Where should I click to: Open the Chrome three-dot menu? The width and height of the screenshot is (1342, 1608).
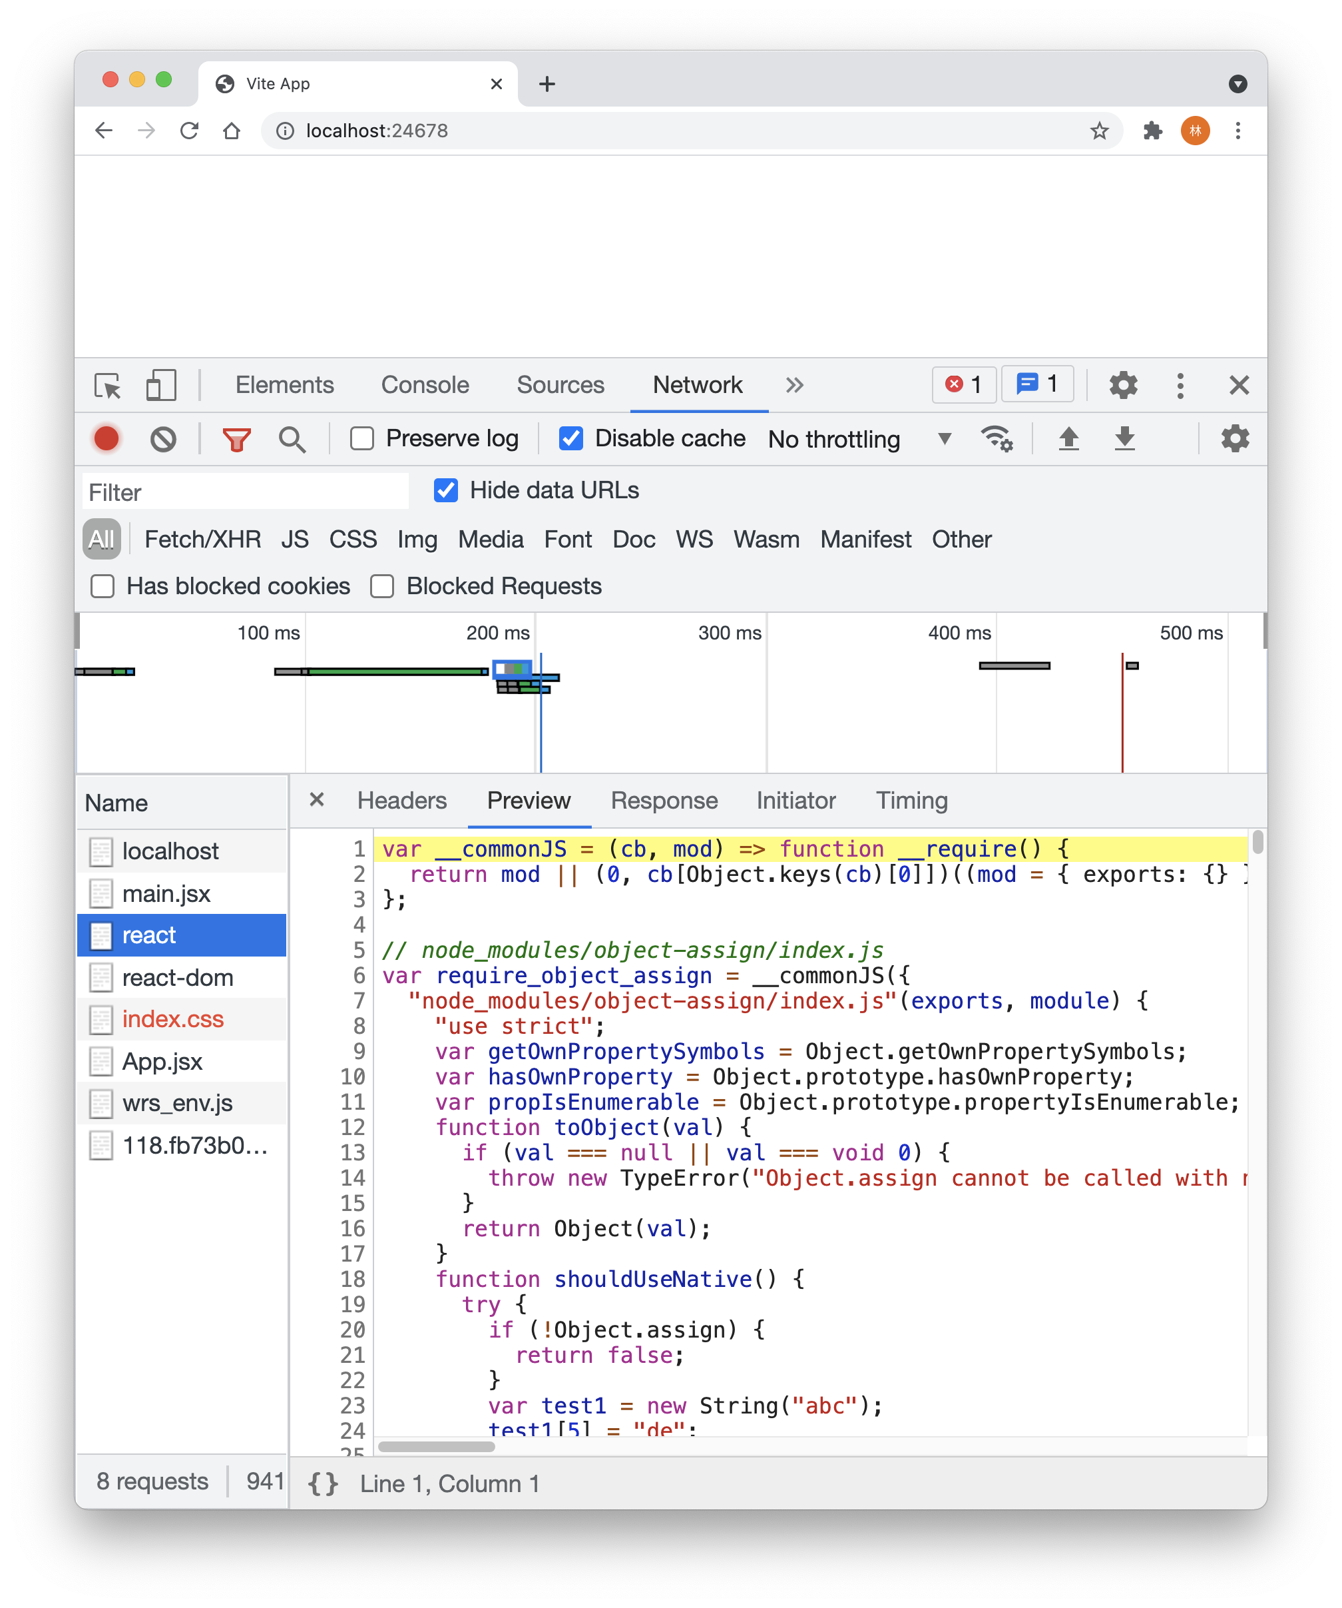(x=1237, y=131)
